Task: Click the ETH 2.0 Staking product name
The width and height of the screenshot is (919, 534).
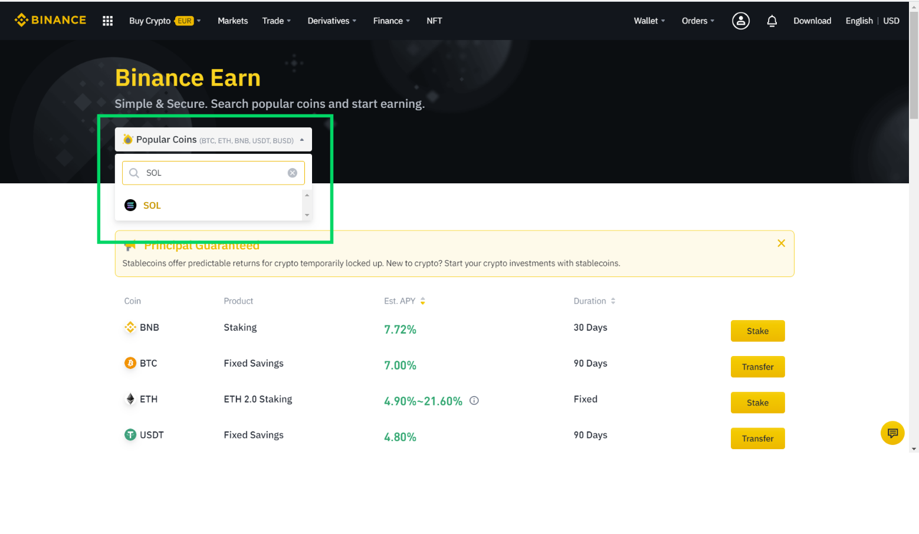Action: (x=258, y=399)
